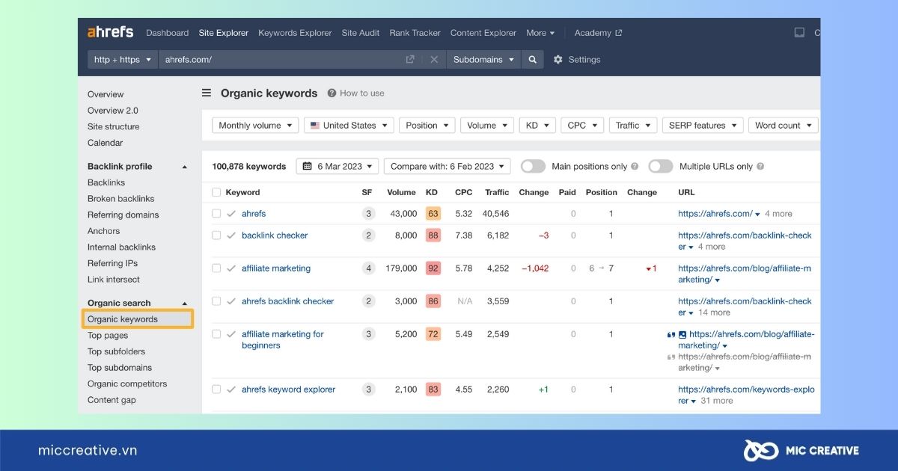The width and height of the screenshot is (898, 471).
Task: Toggle the hamburger sidebar menu icon
Action: coord(207,93)
